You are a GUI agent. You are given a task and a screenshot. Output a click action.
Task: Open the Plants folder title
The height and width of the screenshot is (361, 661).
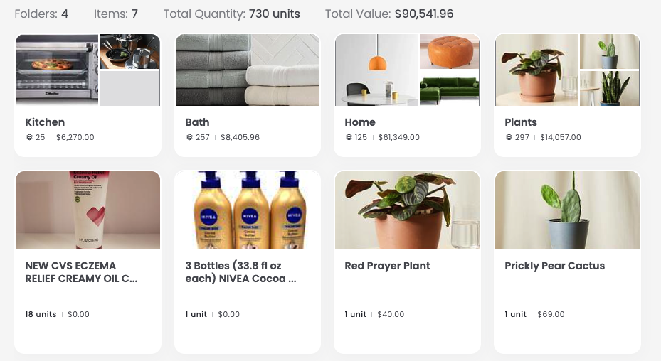click(x=521, y=122)
